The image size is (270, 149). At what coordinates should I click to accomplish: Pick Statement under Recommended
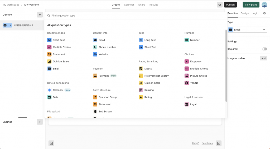[56, 54]
